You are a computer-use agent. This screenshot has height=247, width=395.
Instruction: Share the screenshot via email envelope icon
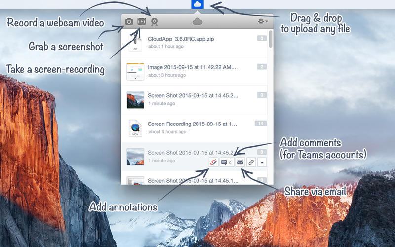pyautogui.click(x=240, y=162)
